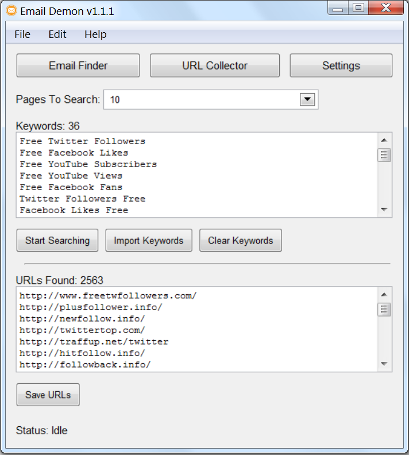The image size is (409, 455).
Task: Switch to the Email Finder section
Action: [78, 65]
